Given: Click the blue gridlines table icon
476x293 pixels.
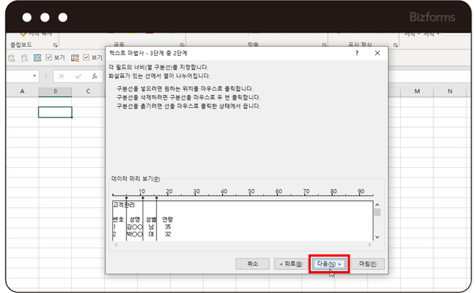Looking at the screenshot, I should tap(37, 58).
